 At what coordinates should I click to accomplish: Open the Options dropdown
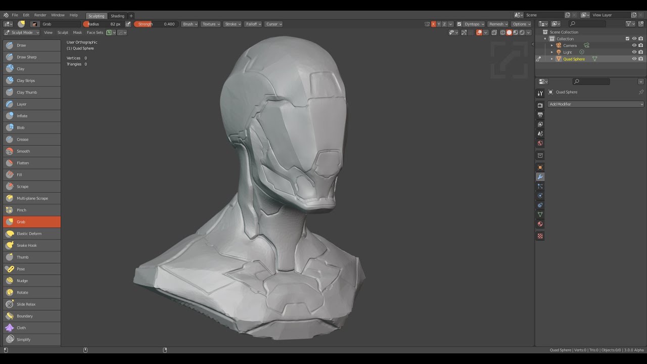pyautogui.click(x=521, y=24)
